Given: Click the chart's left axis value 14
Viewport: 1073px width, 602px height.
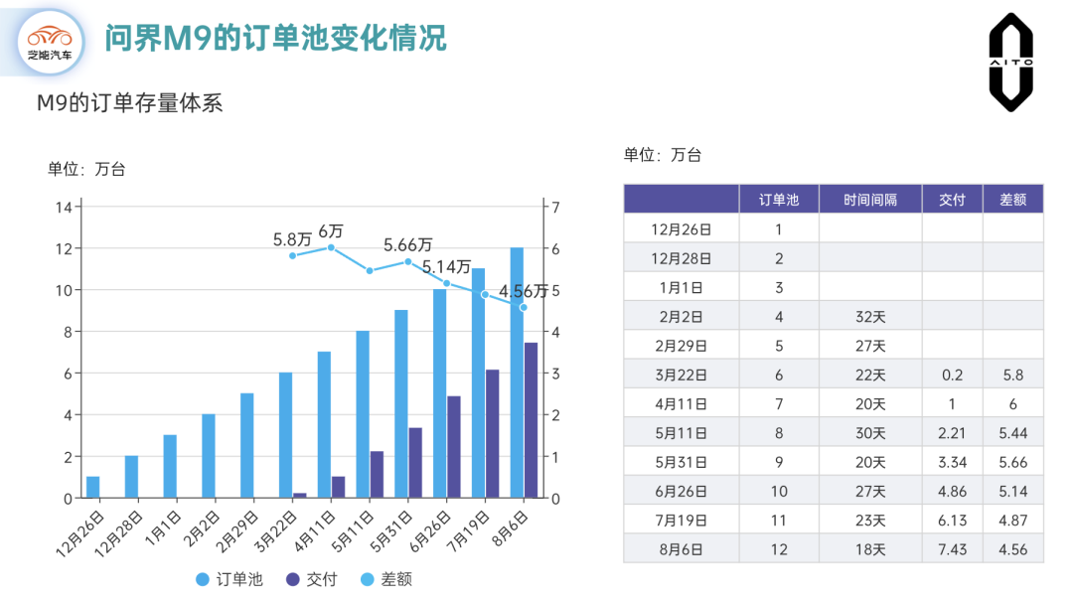Looking at the screenshot, I should coord(64,208).
